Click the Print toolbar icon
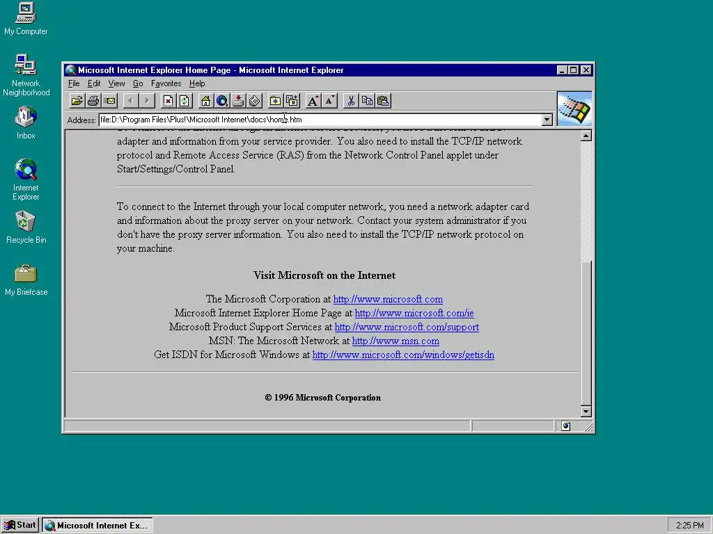Viewport: 713px width, 534px height. 93,101
